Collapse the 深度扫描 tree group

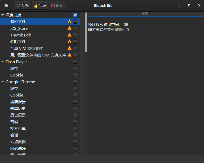(x=3, y=15)
